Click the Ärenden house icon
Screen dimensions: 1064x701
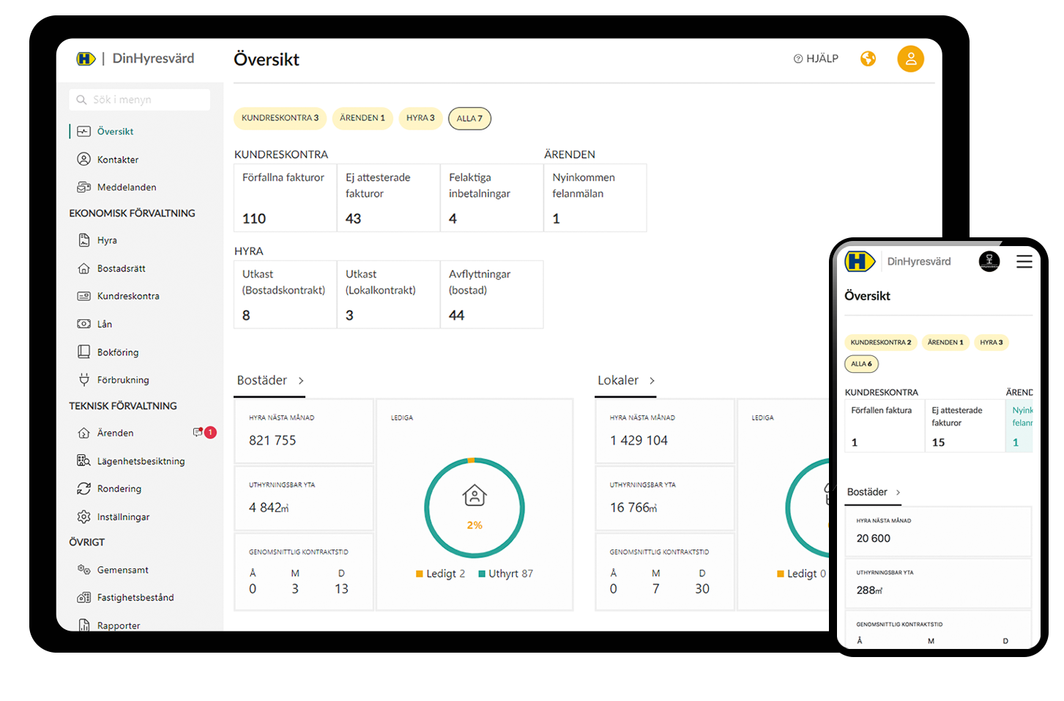click(84, 433)
